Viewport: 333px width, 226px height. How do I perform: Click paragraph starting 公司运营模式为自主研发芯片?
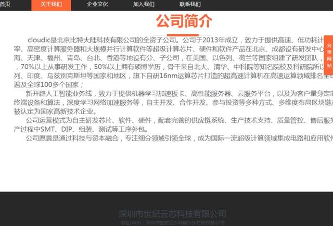tap(173, 125)
